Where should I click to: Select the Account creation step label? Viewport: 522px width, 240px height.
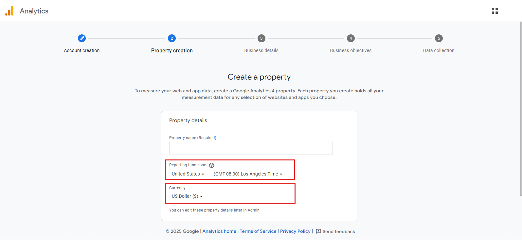[82, 50]
